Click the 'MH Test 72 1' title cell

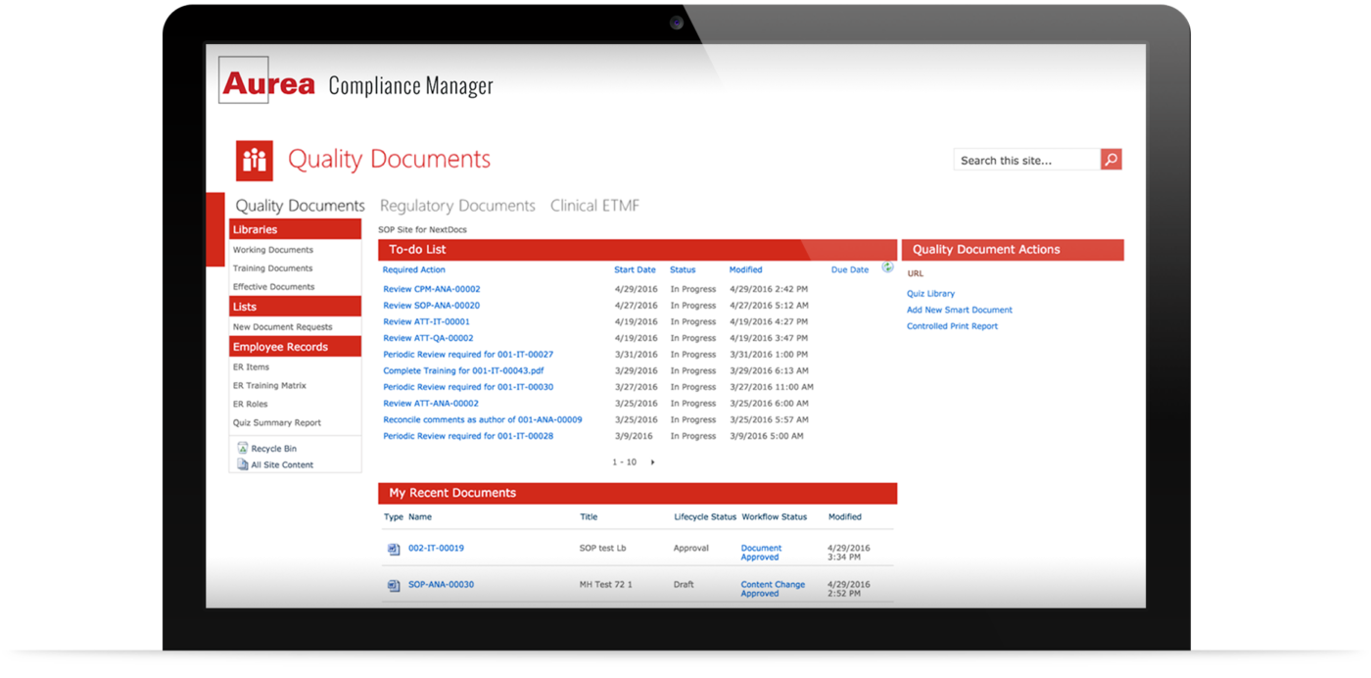point(606,585)
